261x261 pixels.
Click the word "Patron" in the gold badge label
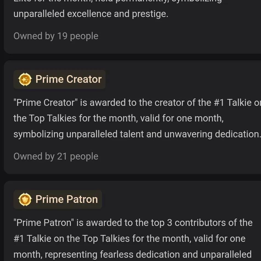coord(82,200)
